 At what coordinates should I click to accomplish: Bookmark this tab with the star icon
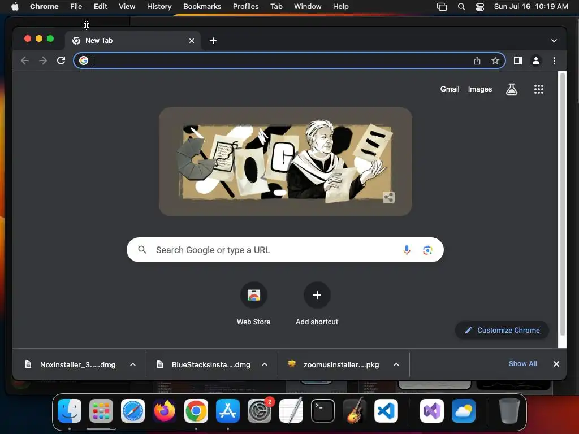coord(495,60)
